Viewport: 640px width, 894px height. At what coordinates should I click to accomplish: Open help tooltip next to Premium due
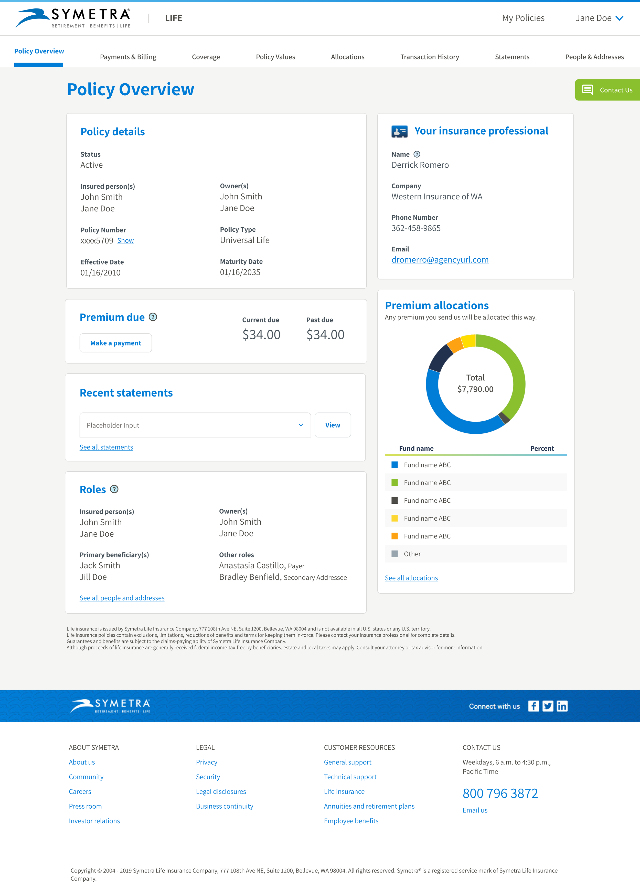point(153,317)
